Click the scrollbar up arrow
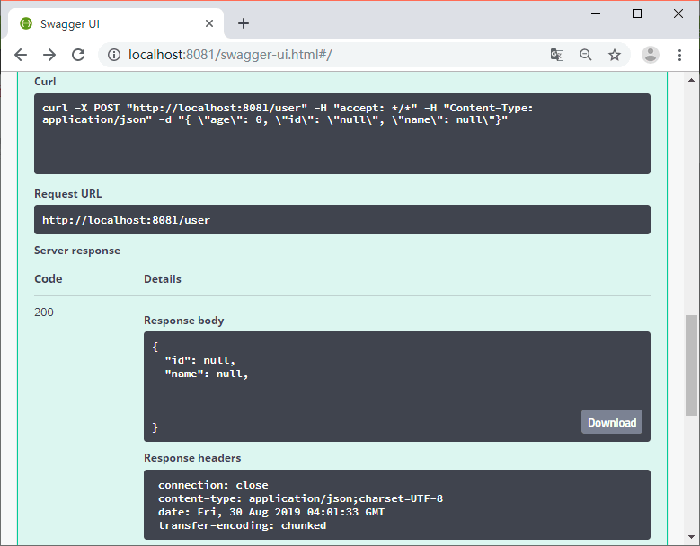 [x=691, y=80]
